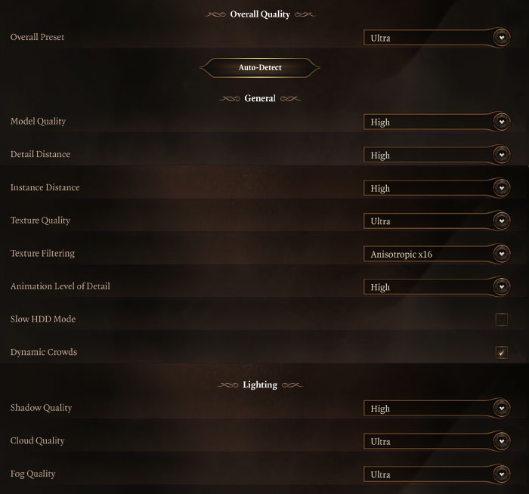Click the Texture Filtering arrow icon
The height and width of the screenshot is (494, 529).
tap(501, 254)
